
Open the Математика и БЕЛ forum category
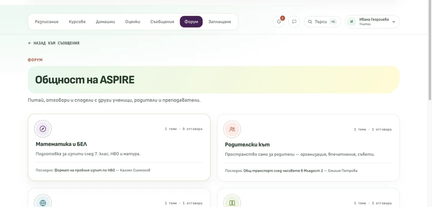click(119, 147)
